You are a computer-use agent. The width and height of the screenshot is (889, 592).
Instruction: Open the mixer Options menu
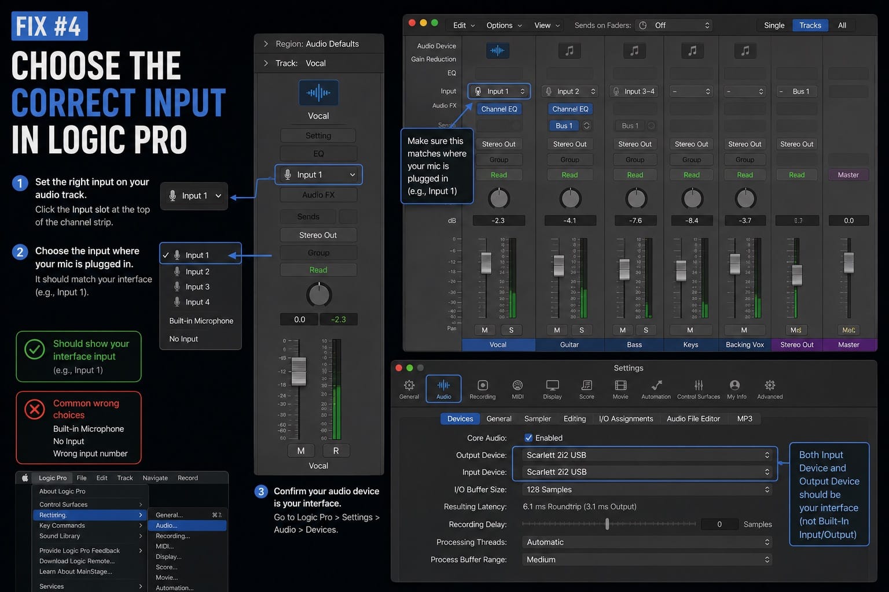click(504, 25)
